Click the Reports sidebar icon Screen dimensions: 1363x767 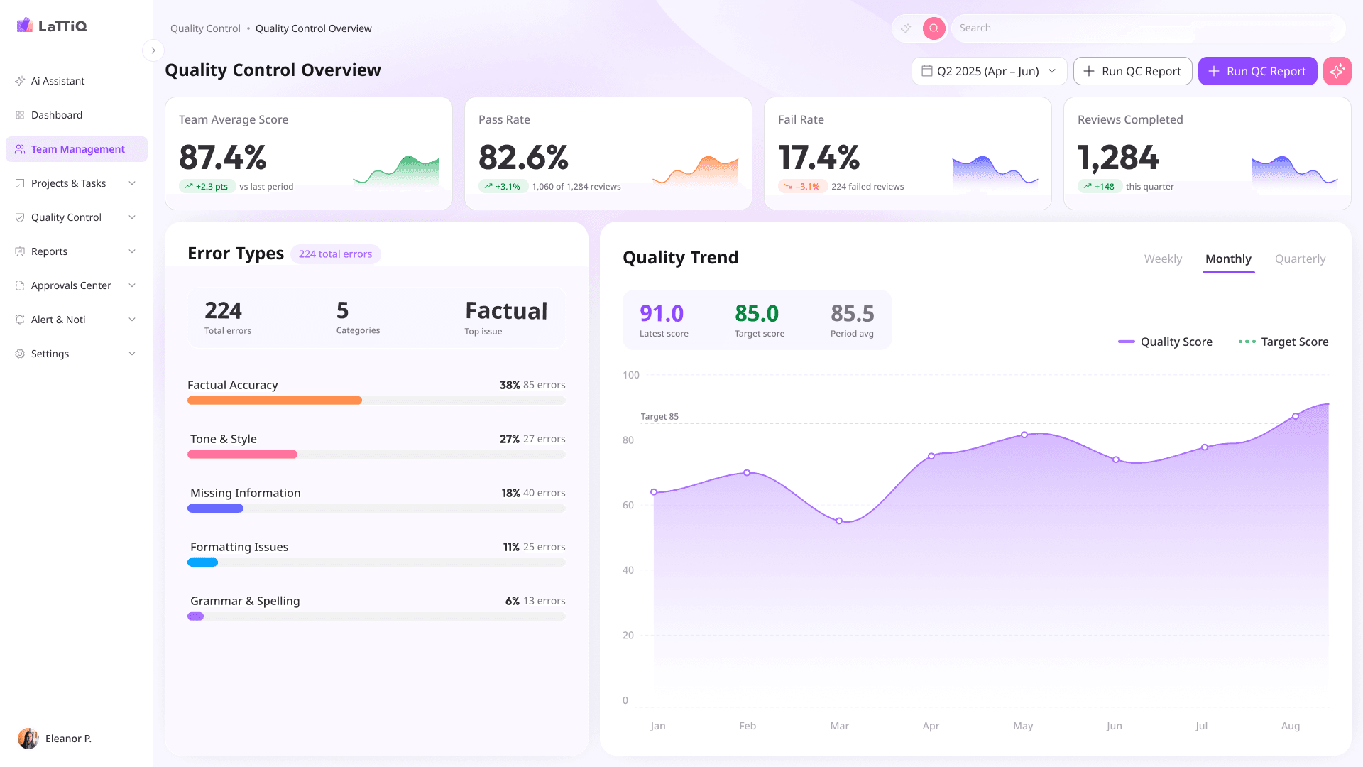tap(20, 251)
